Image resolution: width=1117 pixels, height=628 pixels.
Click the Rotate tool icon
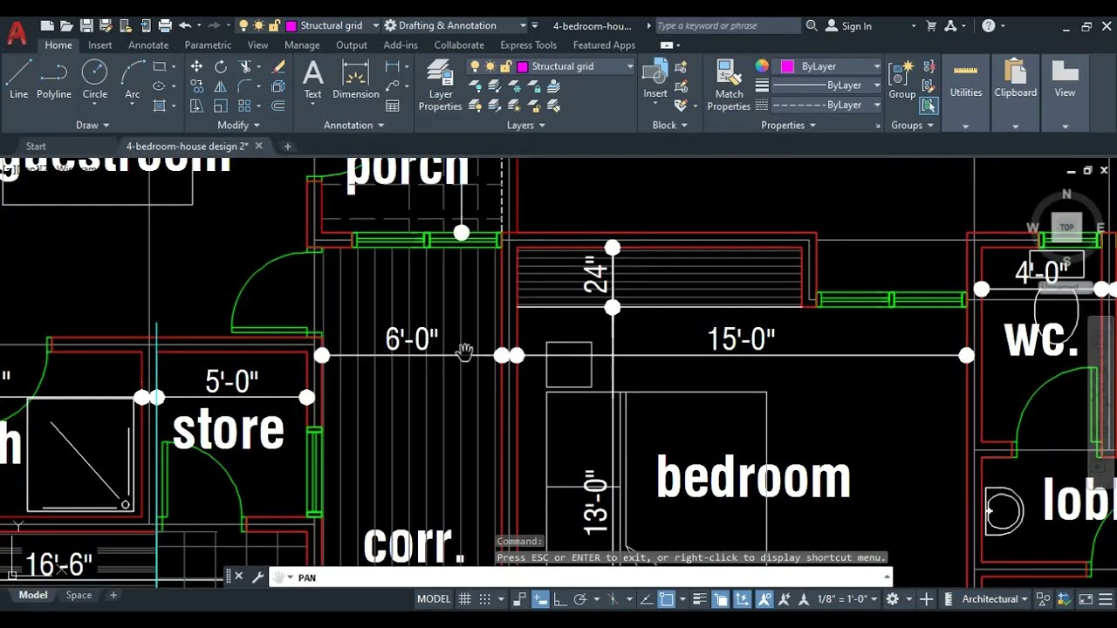click(x=221, y=66)
